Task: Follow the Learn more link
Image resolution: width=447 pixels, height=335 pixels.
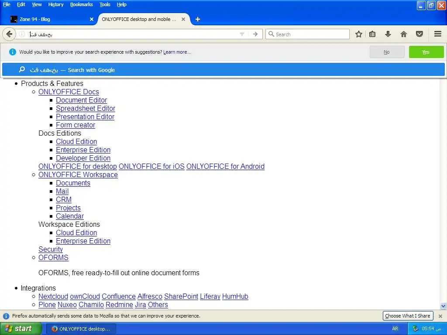Action: tap(177, 52)
